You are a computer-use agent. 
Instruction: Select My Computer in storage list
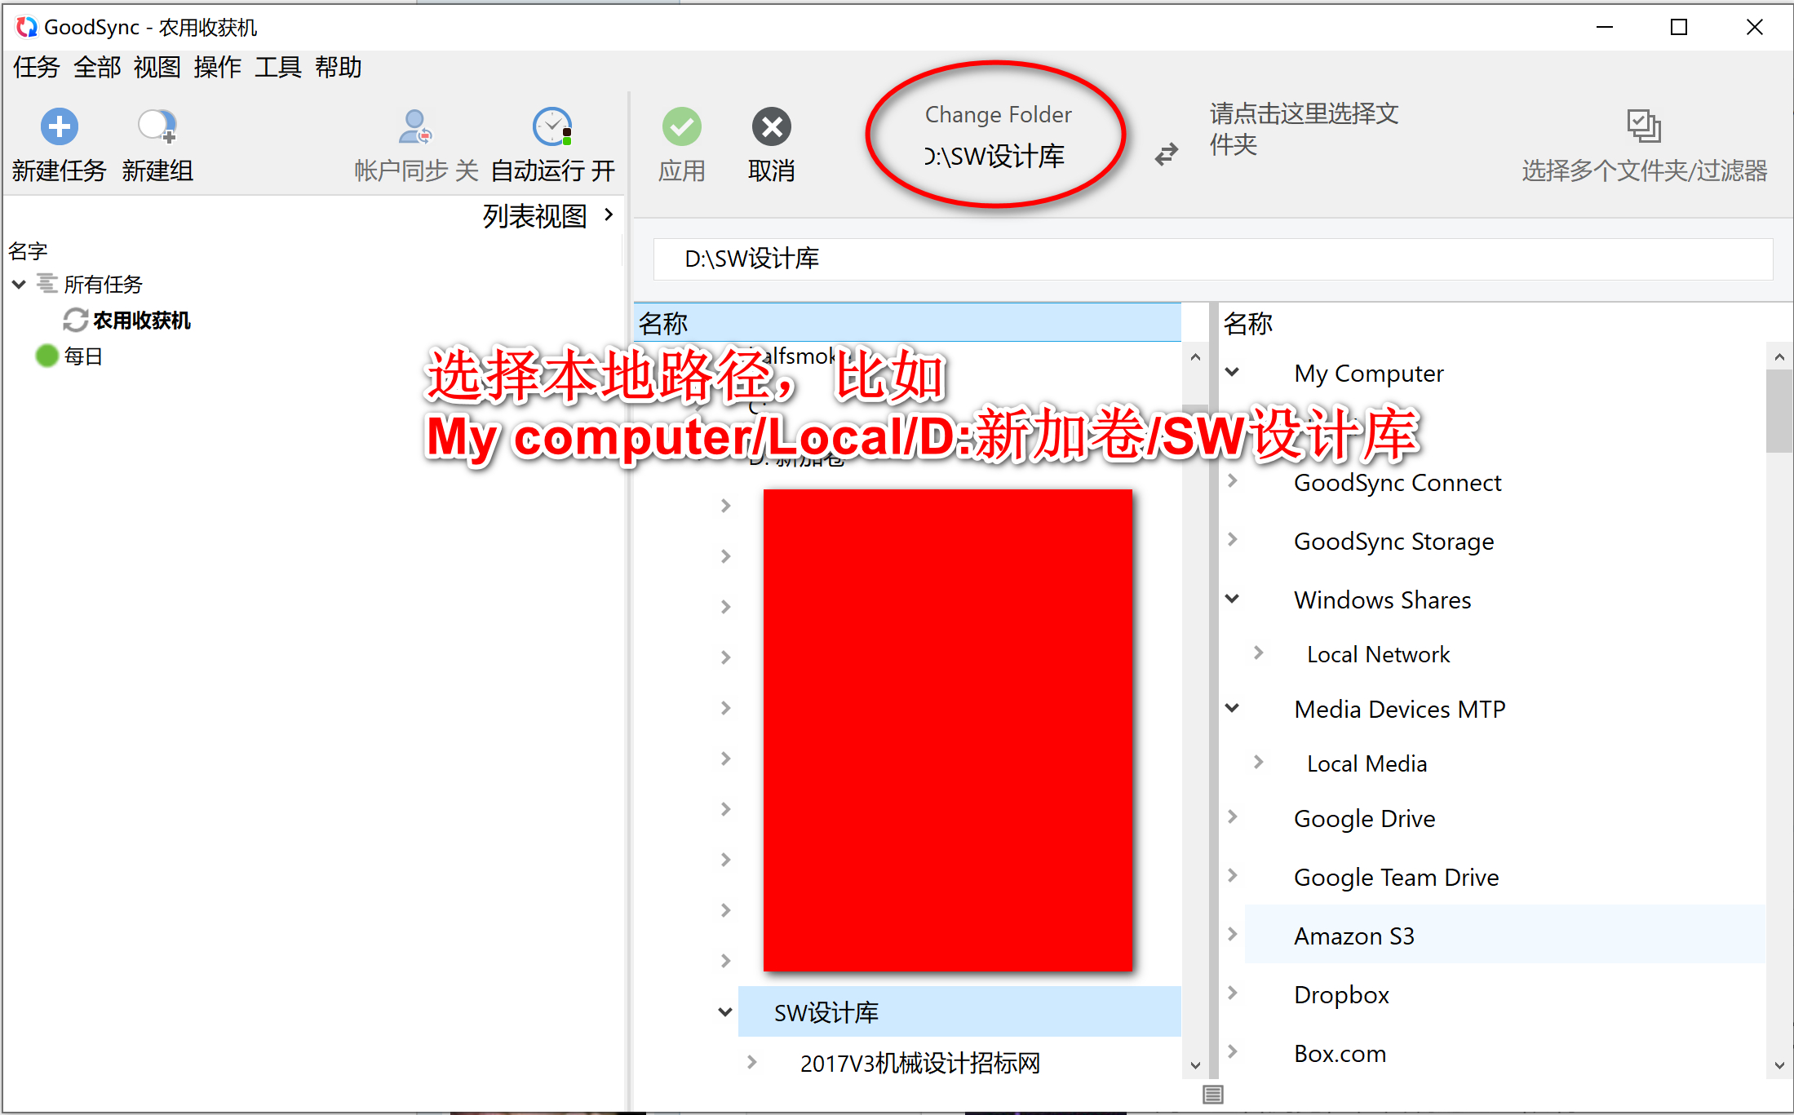(1368, 374)
